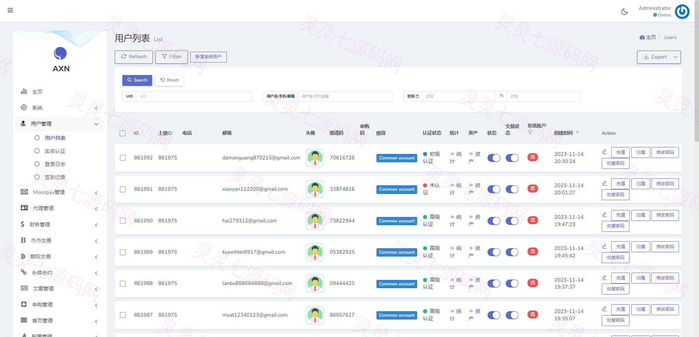Click the Filter button
The height and width of the screenshot is (337, 699).
coord(171,57)
